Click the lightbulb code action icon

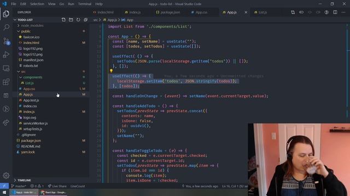pyautogui.click(x=111, y=71)
